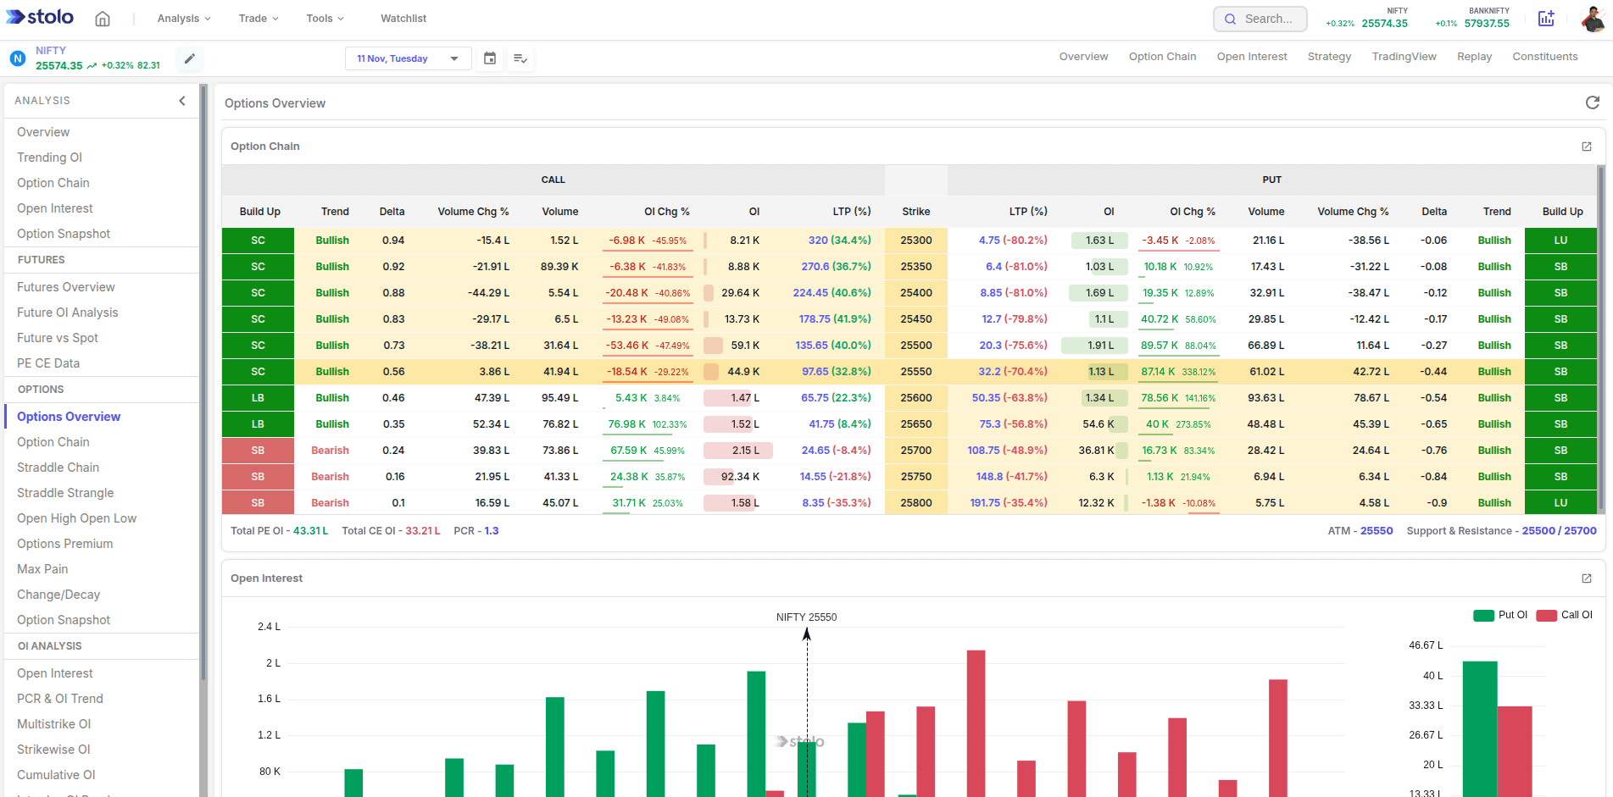
Task: Go home using the home icon
Action: click(x=102, y=18)
